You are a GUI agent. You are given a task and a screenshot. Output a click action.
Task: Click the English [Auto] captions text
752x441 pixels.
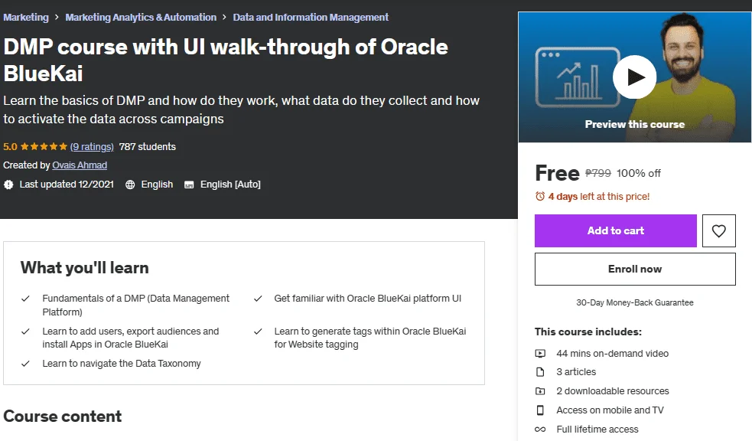230,185
